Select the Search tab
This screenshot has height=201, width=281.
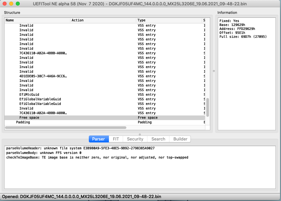[x=158, y=139]
